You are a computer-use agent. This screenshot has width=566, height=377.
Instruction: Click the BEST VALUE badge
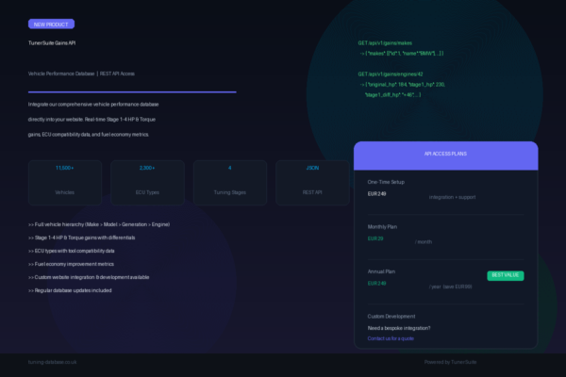point(506,275)
